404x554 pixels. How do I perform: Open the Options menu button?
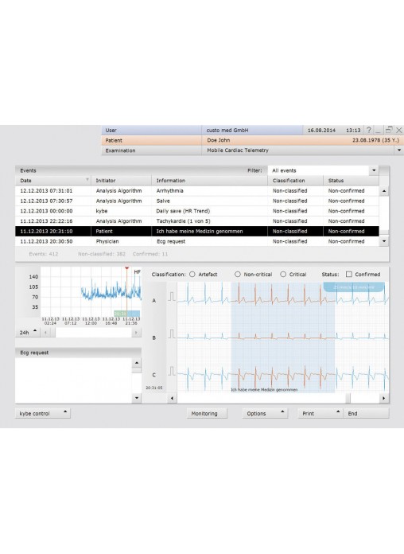(x=265, y=413)
